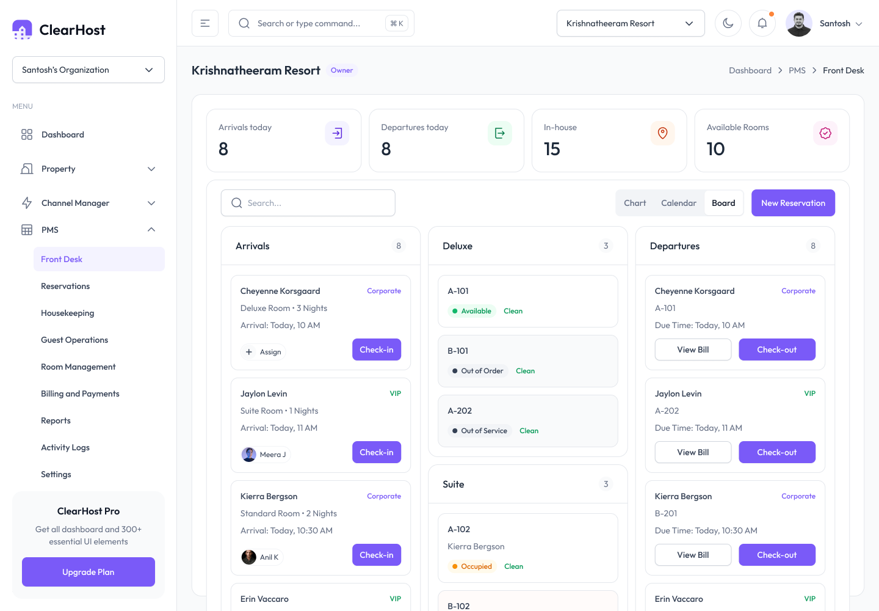Viewport: 879px width, 611px height.
Task: Click the search magnifier icon in top bar
Action: click(244, 23)
